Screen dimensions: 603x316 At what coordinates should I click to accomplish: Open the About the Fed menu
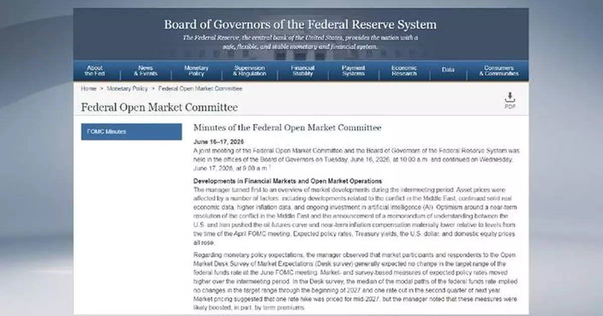(94, 71)
